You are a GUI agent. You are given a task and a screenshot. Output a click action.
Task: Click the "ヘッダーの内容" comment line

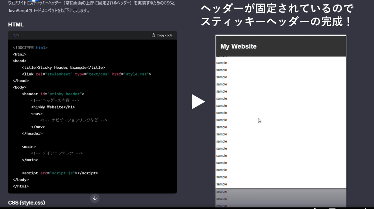tap(55, 100)
